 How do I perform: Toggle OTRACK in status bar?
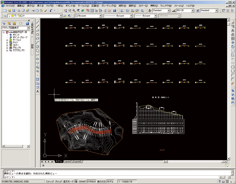point(91,181)
